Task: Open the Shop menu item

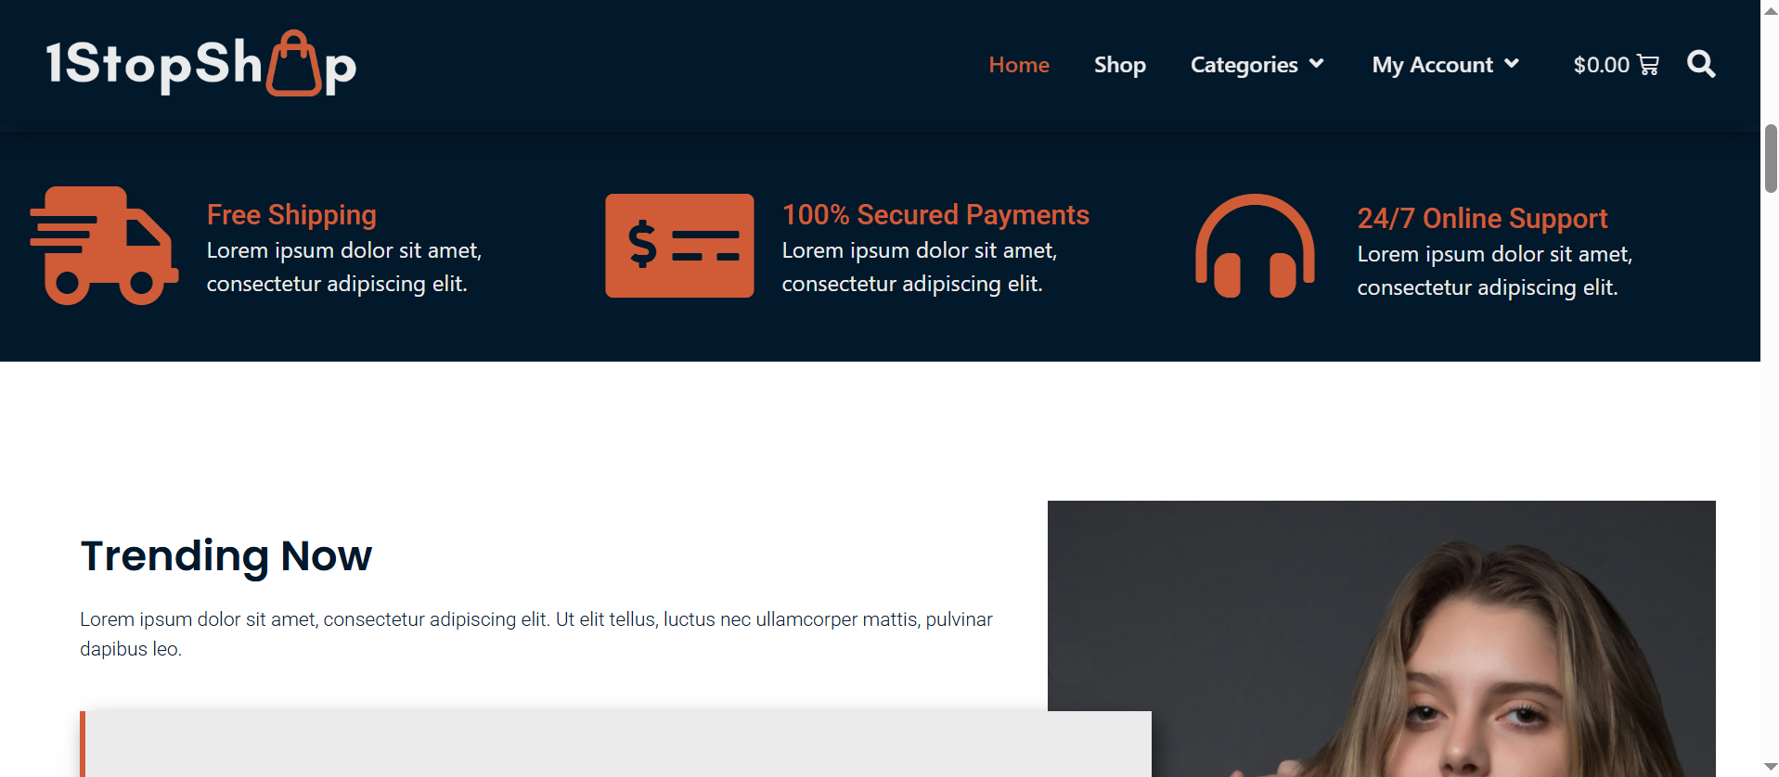Action: [1119, 65]
